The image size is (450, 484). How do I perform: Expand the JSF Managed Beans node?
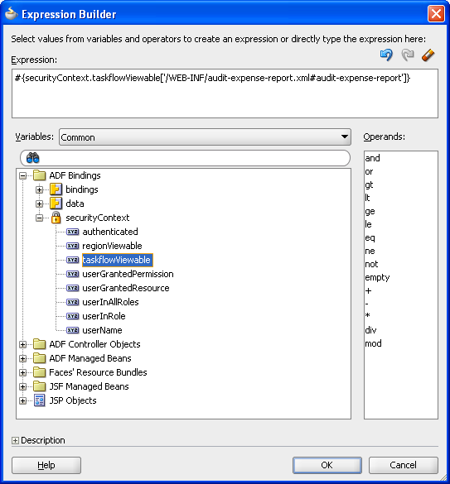22,386
